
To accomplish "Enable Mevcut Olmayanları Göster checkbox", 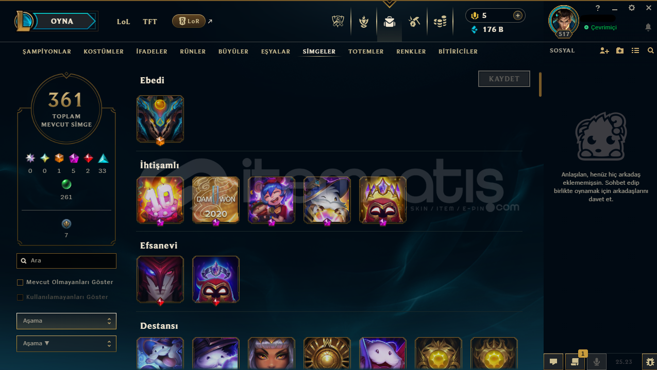I will pos(20,283).
